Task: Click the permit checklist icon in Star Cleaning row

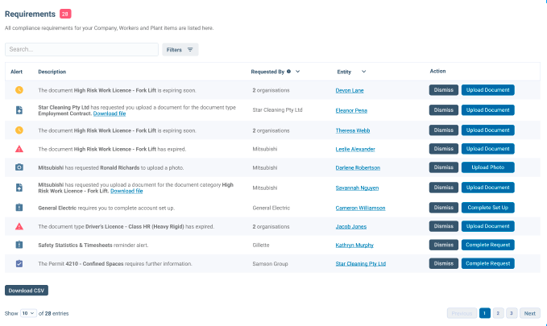Action: coord(19,263)
